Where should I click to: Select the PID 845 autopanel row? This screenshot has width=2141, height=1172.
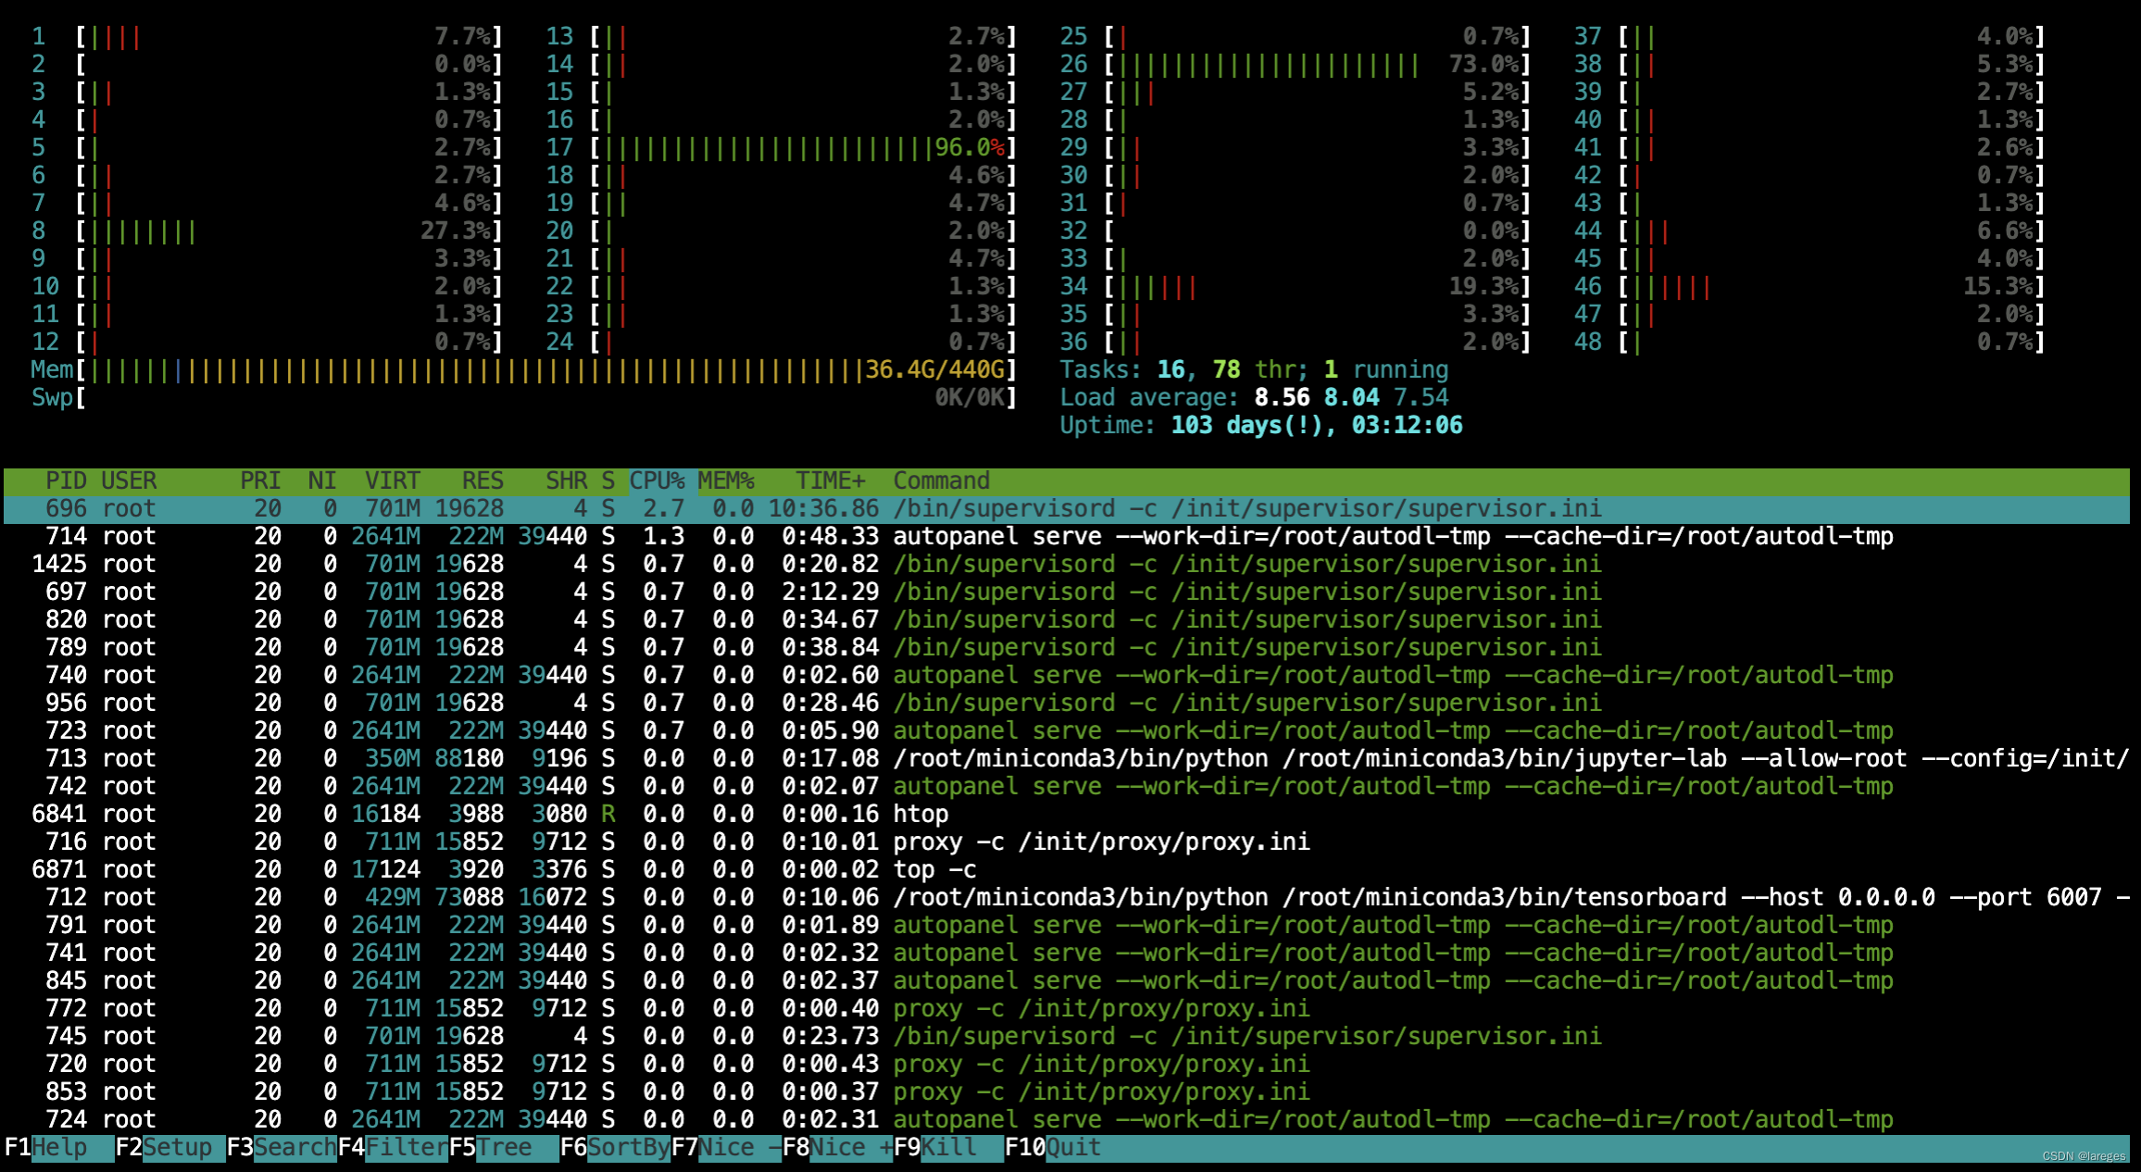pyautogui.click(x=1067, y=981)
